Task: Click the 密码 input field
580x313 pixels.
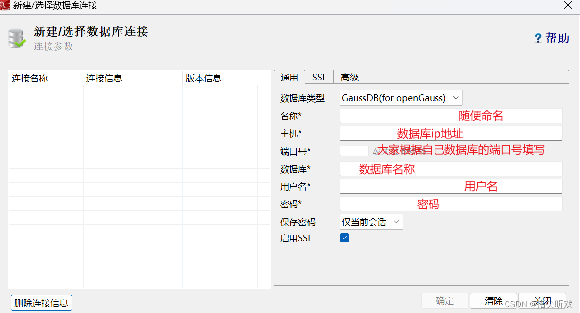Action: pyautogui.click(x=450, y=204)
